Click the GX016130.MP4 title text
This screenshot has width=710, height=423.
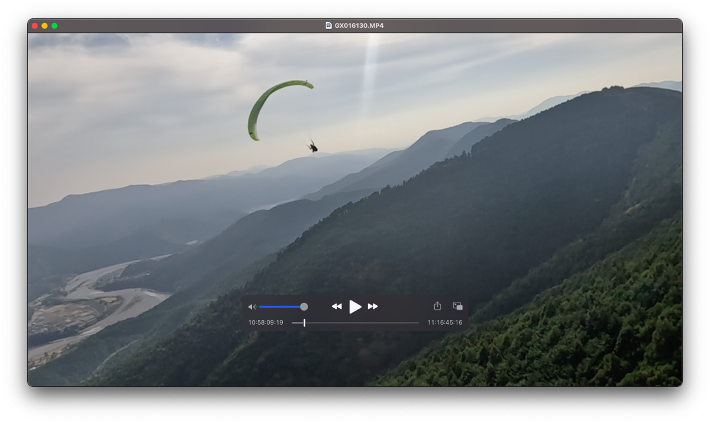coord(359,25)
